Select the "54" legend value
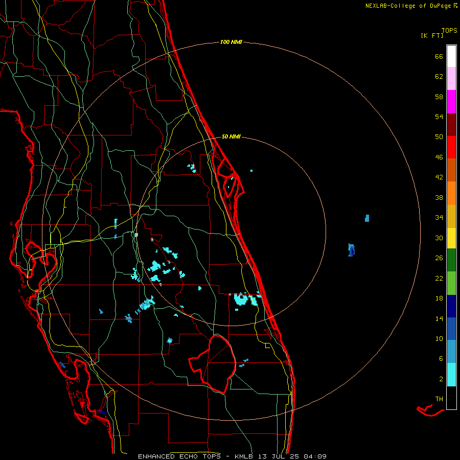 coord(439,117)
